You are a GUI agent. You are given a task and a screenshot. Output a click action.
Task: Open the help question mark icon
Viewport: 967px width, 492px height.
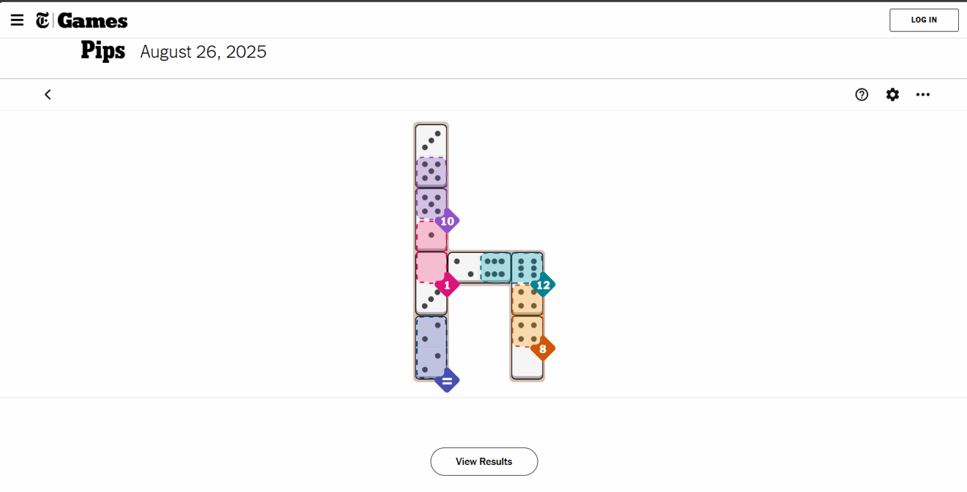point(861,94)
